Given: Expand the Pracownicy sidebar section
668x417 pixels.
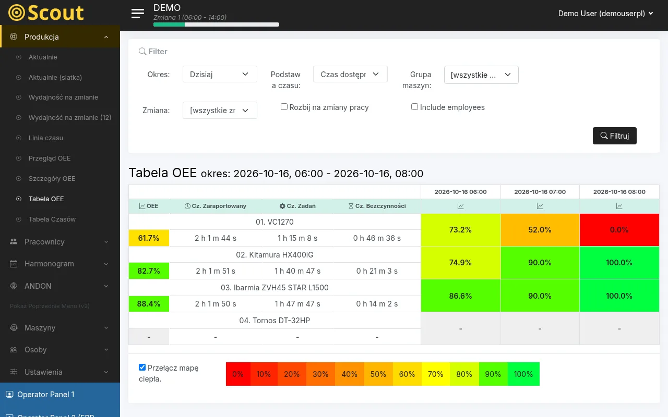Looking at the screenshot, I should pyautogui.click(x=60, y=242).
